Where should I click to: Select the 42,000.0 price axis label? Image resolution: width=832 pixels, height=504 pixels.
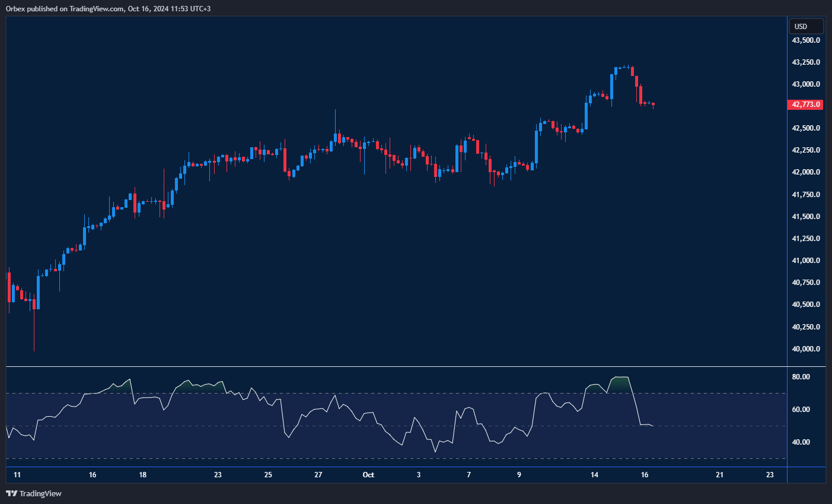tap(806, 172)
